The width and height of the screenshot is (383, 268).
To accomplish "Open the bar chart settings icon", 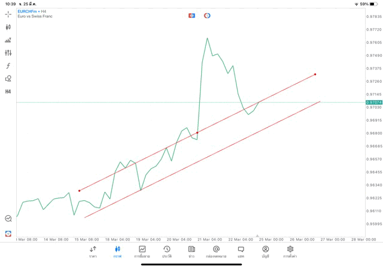I will tap(8, 40).
